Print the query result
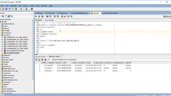 [x=39, y=59]
